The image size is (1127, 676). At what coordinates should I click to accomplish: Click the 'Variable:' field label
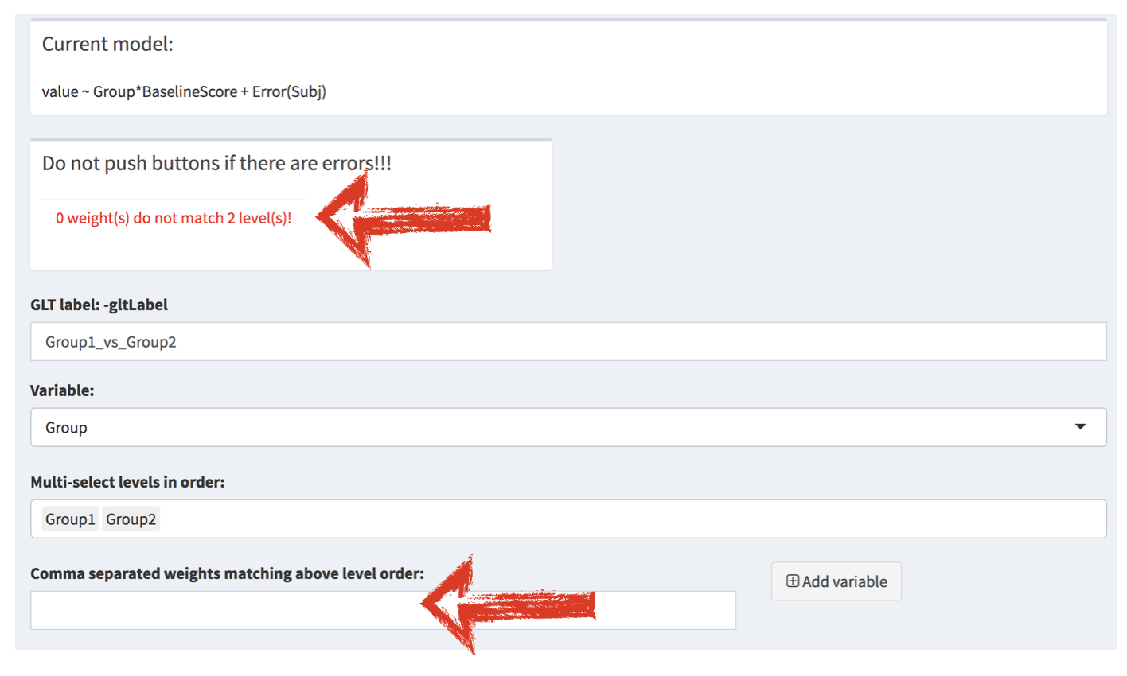(62, 390)
